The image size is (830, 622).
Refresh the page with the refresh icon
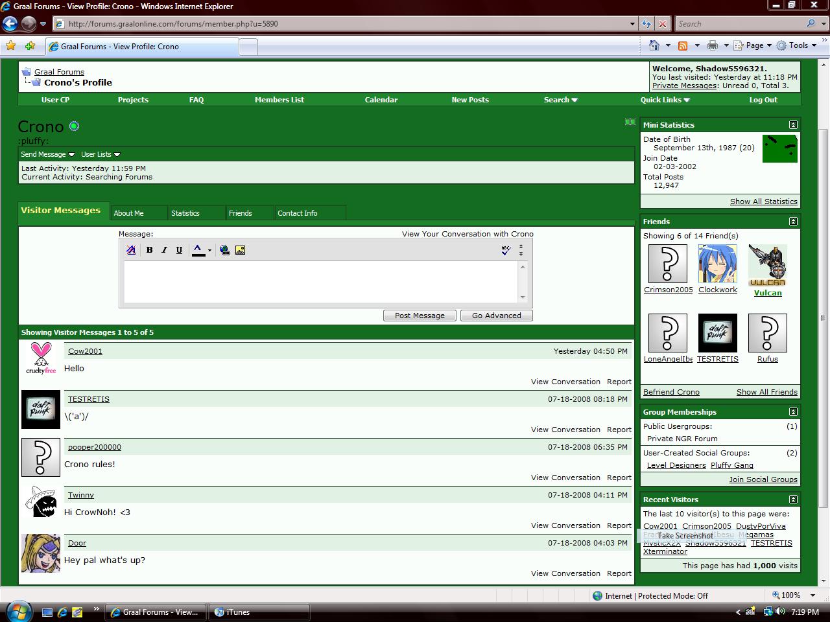[646, 24]
